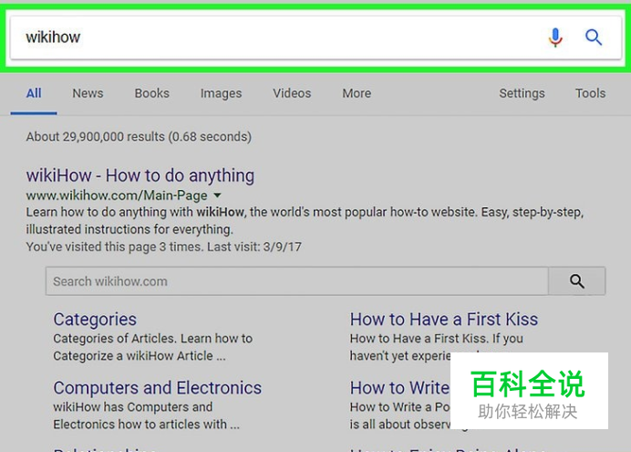The width and height of the screenshot is (631, 452).
Task: Click the snippet Categories of Articles. Learn how to
Action: 153,339
